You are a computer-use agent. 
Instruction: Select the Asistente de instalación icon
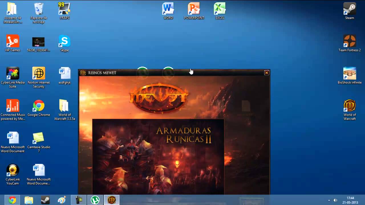click(13, 13)
